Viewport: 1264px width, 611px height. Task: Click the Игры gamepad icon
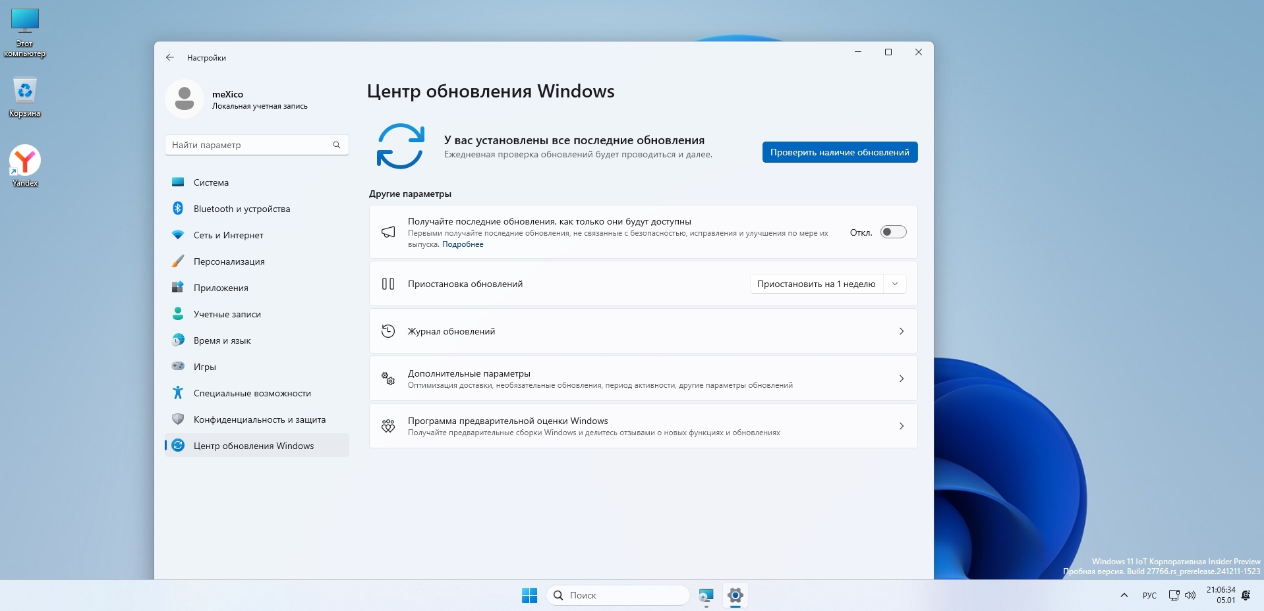(x=178, y=366)
